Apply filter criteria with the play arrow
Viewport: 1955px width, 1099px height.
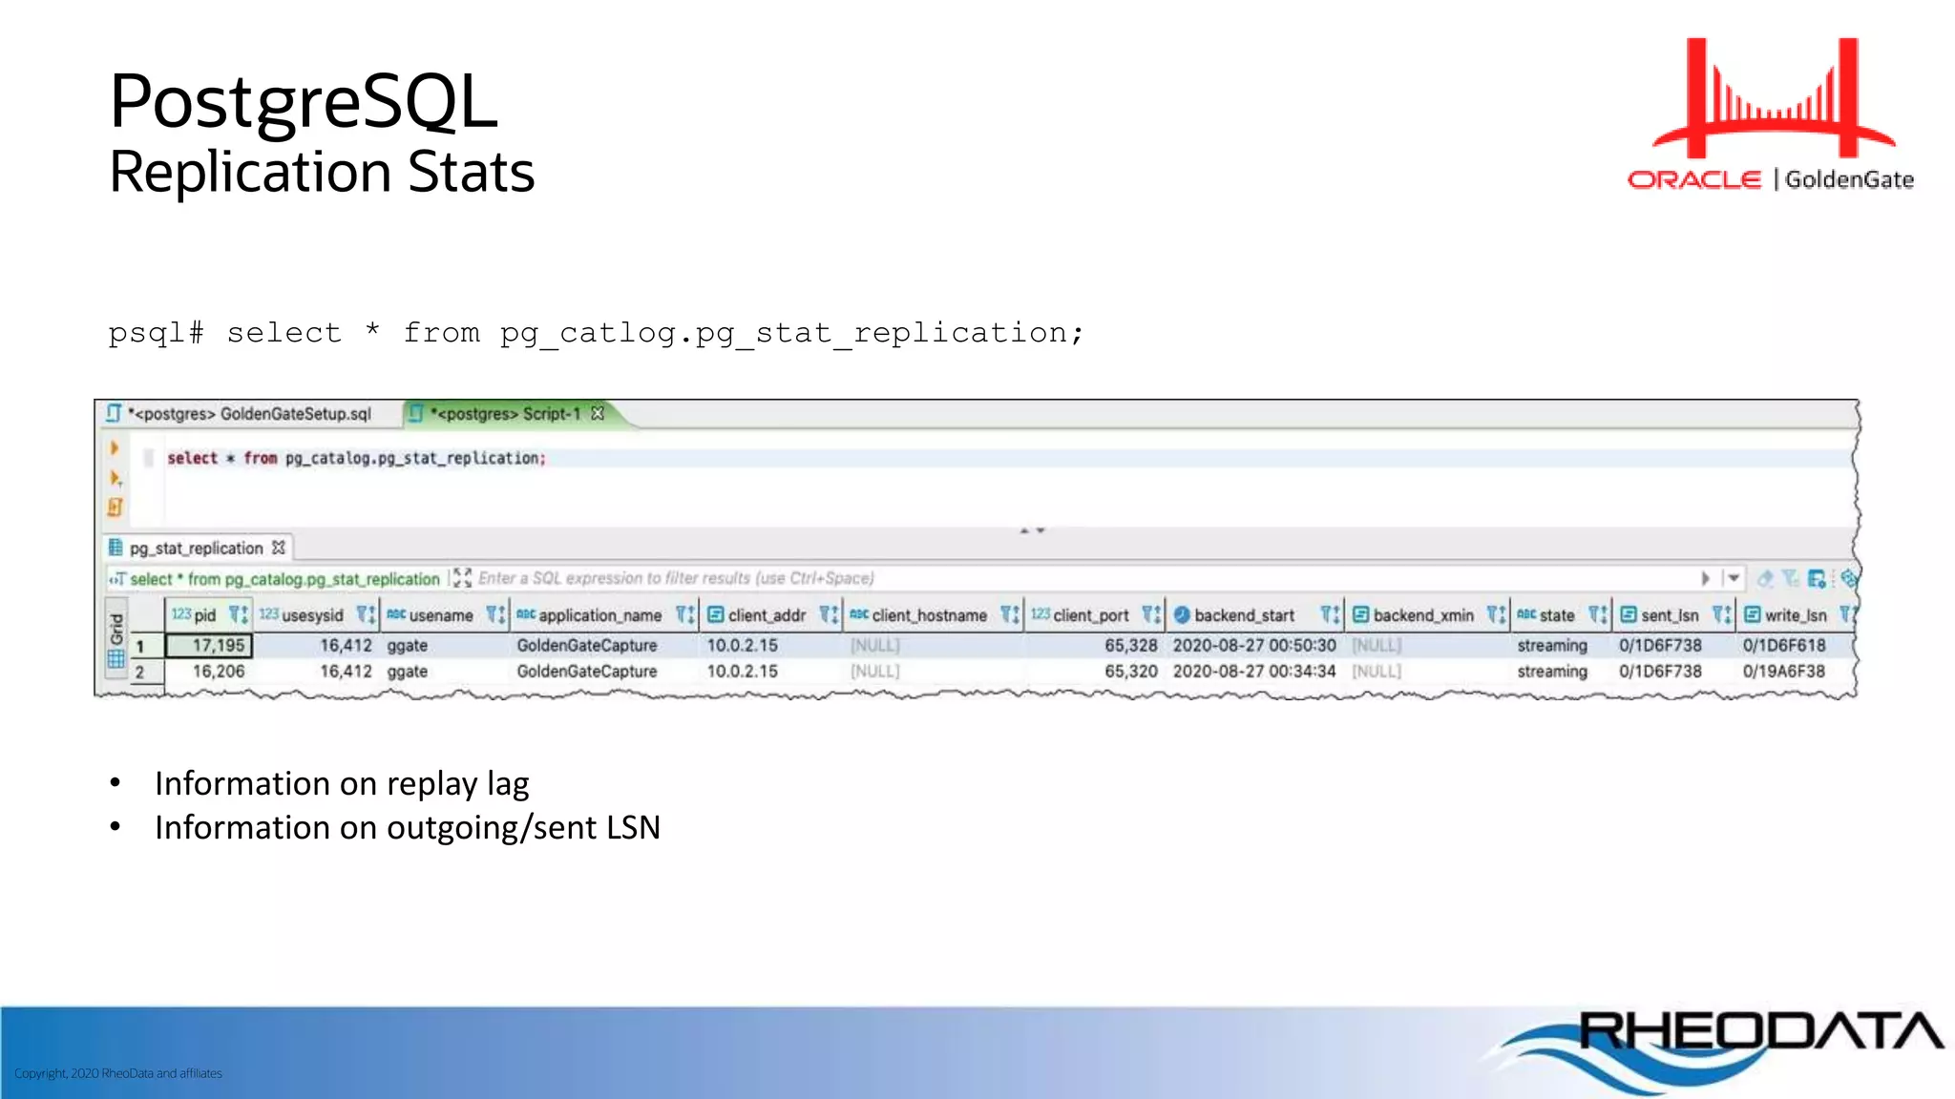click(1705, 578)
